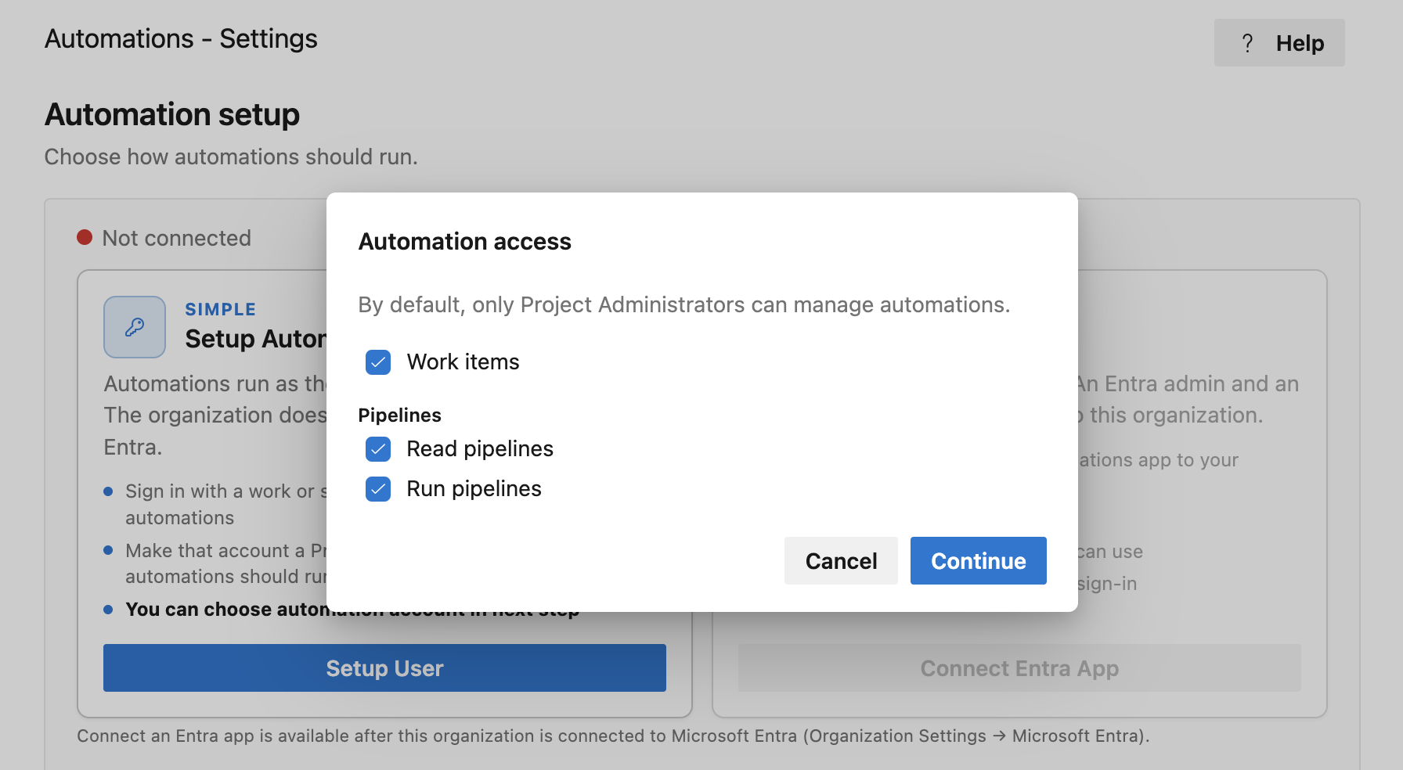The height and width of the screenshot is (770, 1403).
Task: Click the SIMPLE label in the card
Action: coord(220,310)
